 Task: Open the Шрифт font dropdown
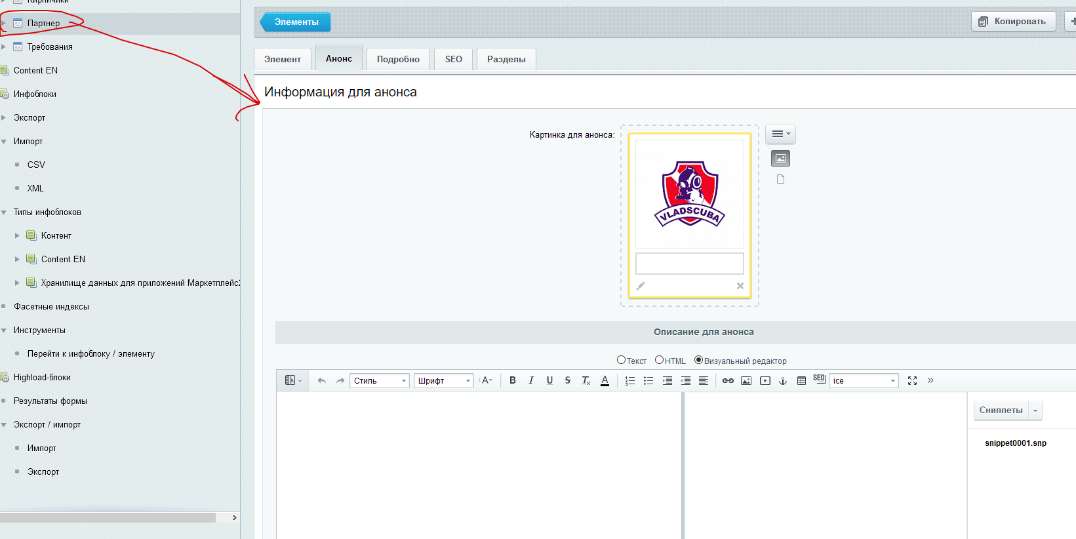(x=444, y=380)
